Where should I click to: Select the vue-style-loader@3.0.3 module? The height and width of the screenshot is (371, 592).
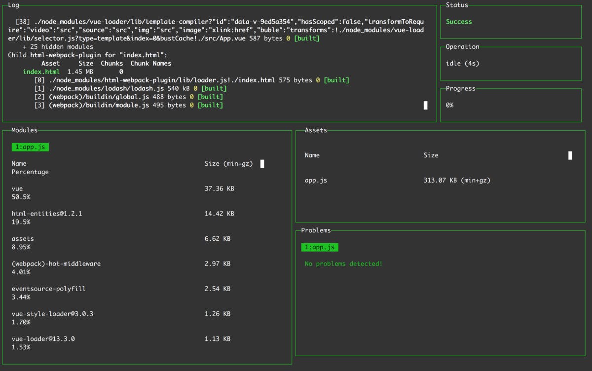point(52,313)
